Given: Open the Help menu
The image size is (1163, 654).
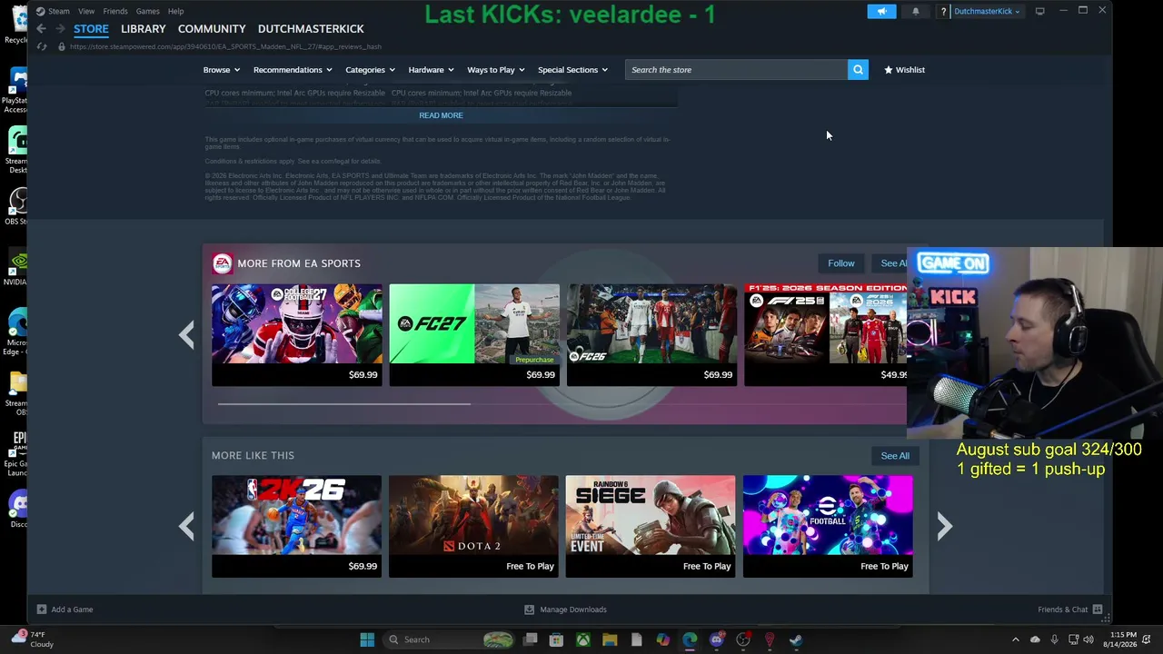Looking at the screenshot, I should [175, 11].
